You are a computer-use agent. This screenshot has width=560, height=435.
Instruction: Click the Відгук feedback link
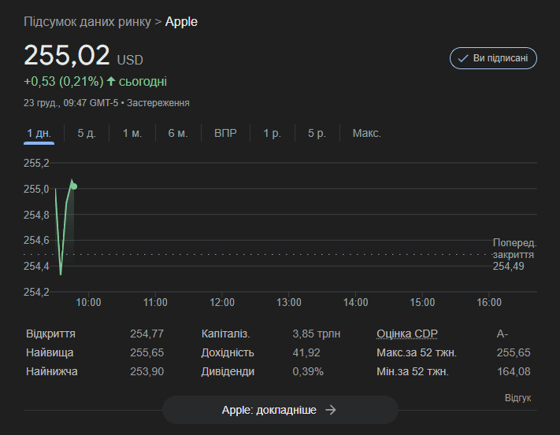517,398
